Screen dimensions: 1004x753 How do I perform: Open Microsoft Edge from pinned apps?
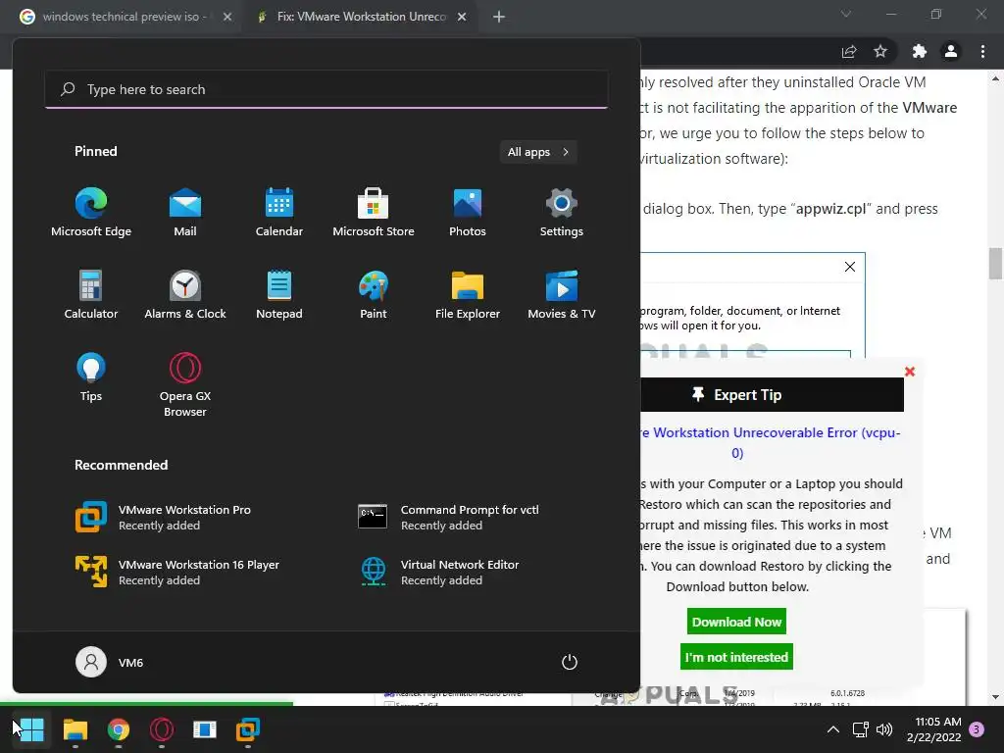[91, 213]
